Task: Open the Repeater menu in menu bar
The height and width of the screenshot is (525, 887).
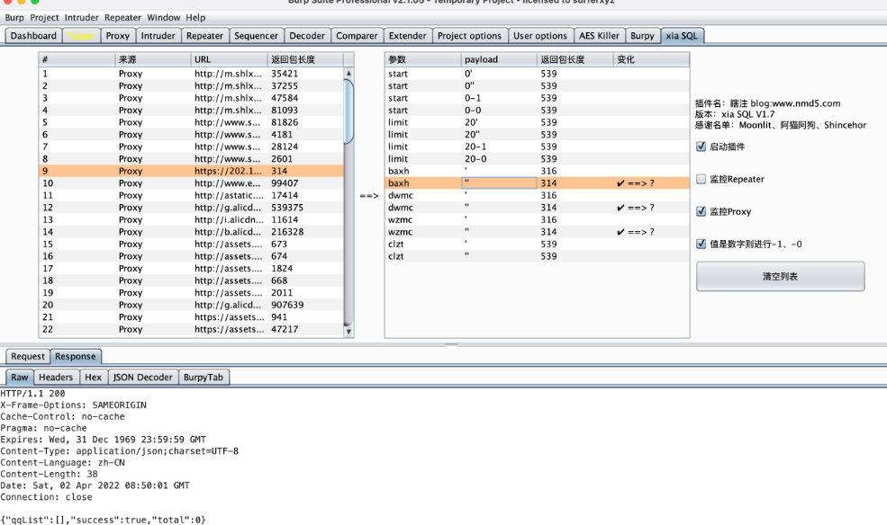Action: (x=122, y=17)
